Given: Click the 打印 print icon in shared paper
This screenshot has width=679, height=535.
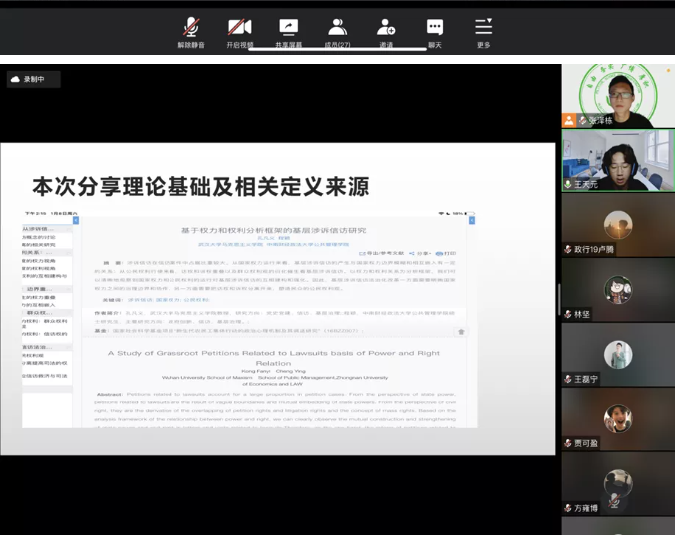Looking at the screenshot, I should 447,253.
